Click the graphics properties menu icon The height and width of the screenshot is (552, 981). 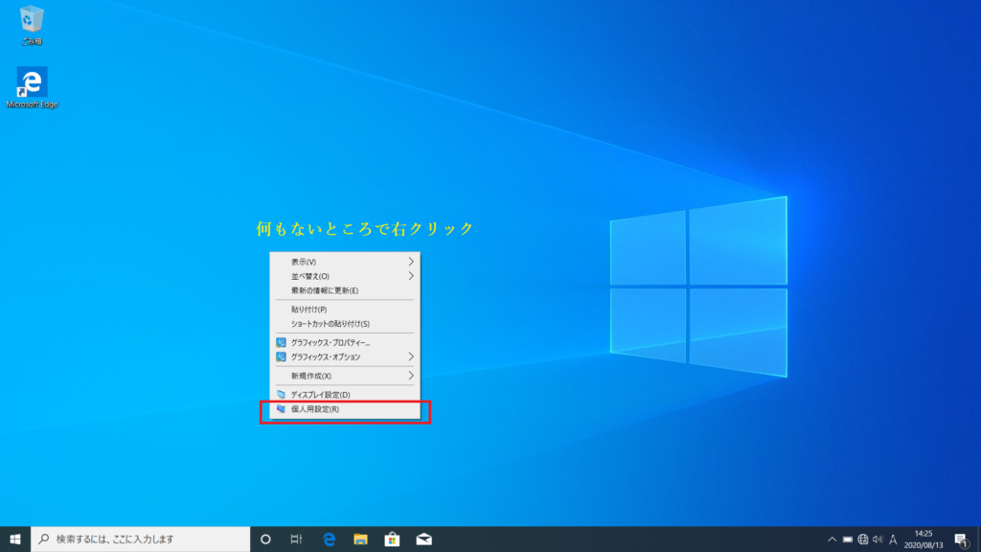coord(281,342)
